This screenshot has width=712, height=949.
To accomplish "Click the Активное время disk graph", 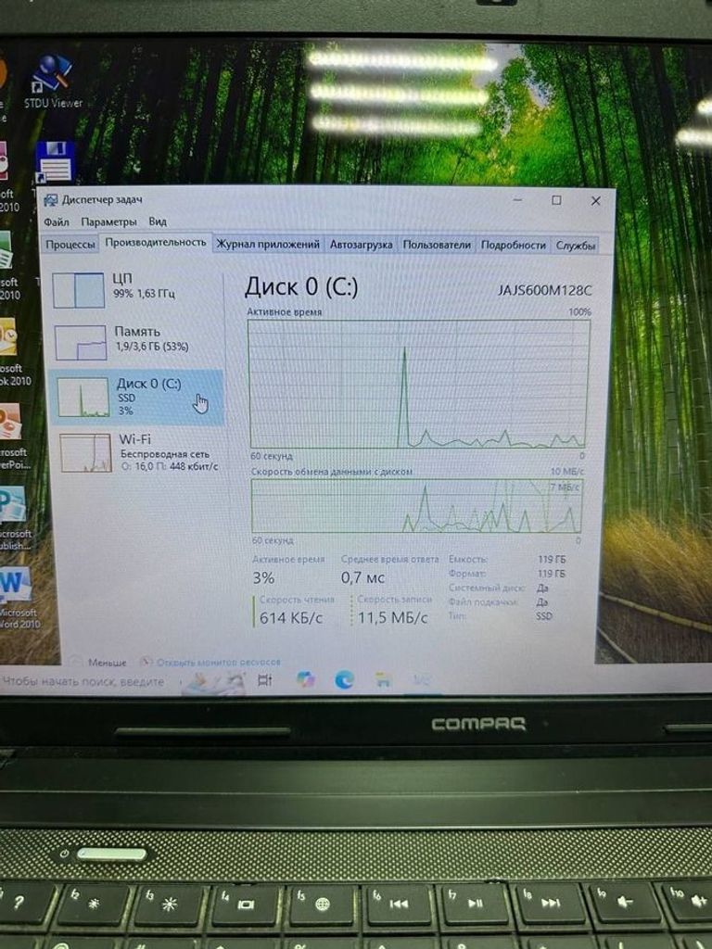I will coord(418,385).
